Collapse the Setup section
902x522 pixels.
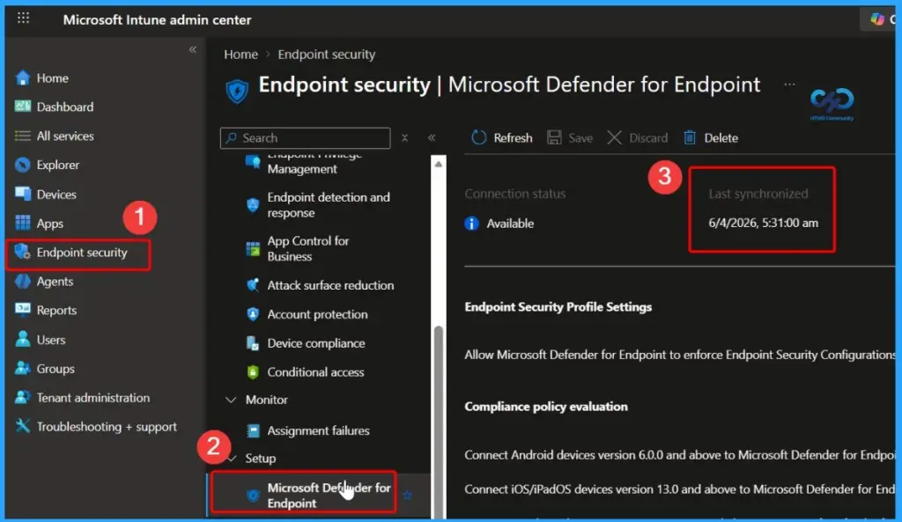tap(233, 458)
